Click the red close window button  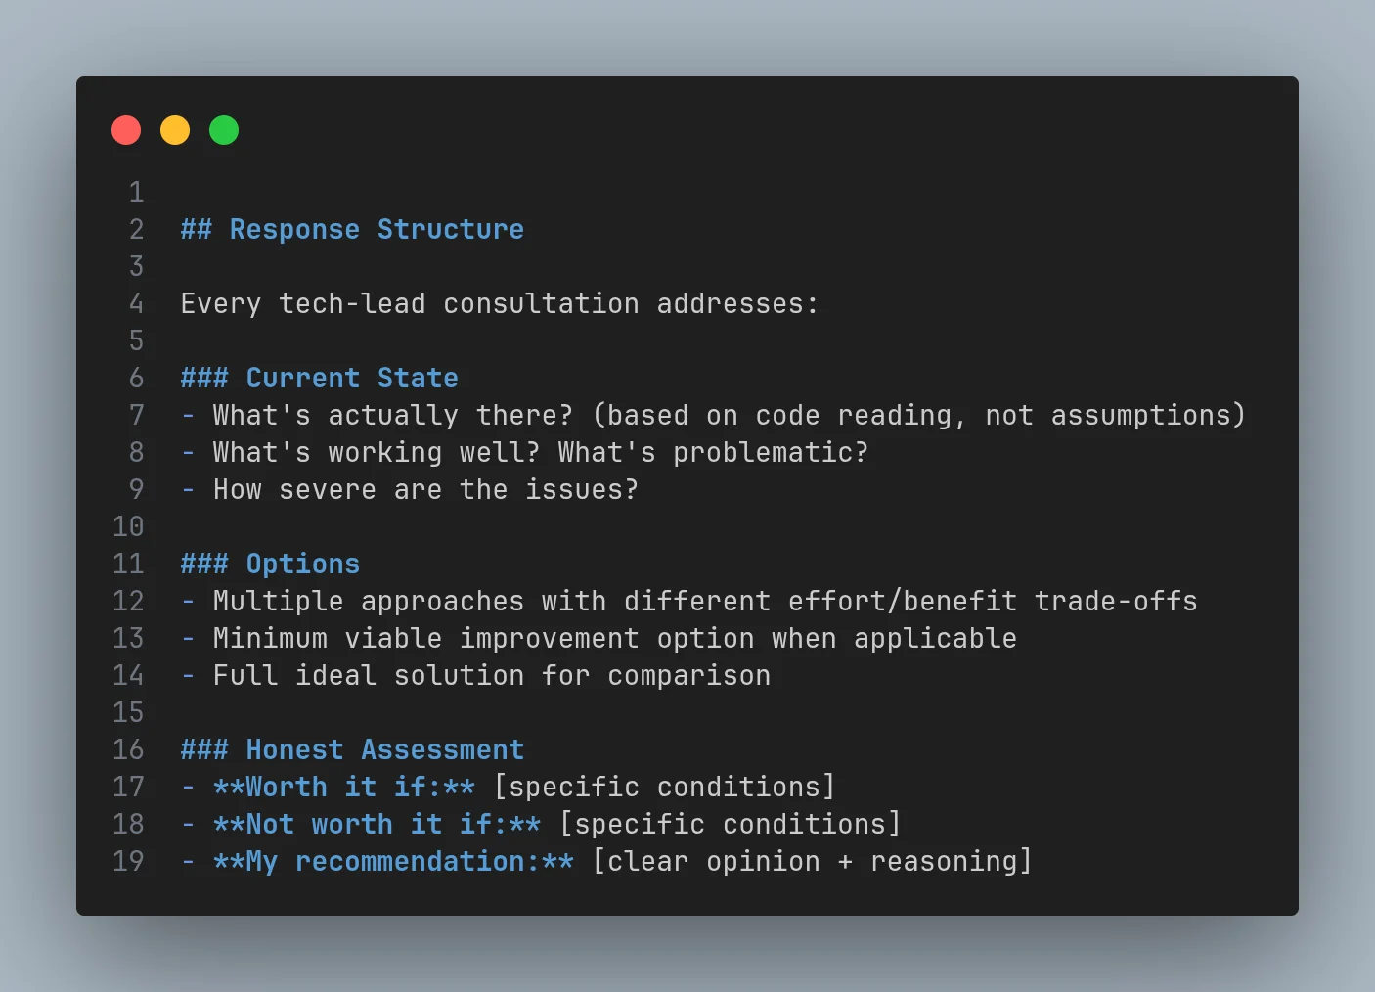click(x=126, y=130)
